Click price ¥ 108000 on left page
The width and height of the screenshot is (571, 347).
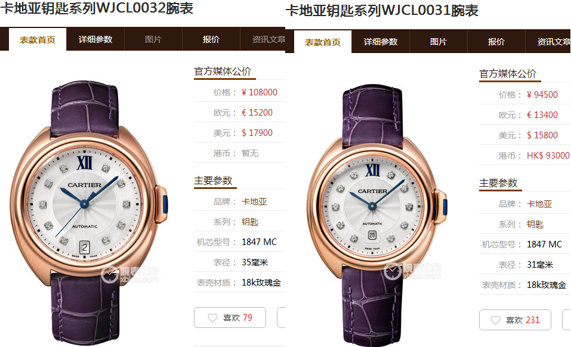260,92
